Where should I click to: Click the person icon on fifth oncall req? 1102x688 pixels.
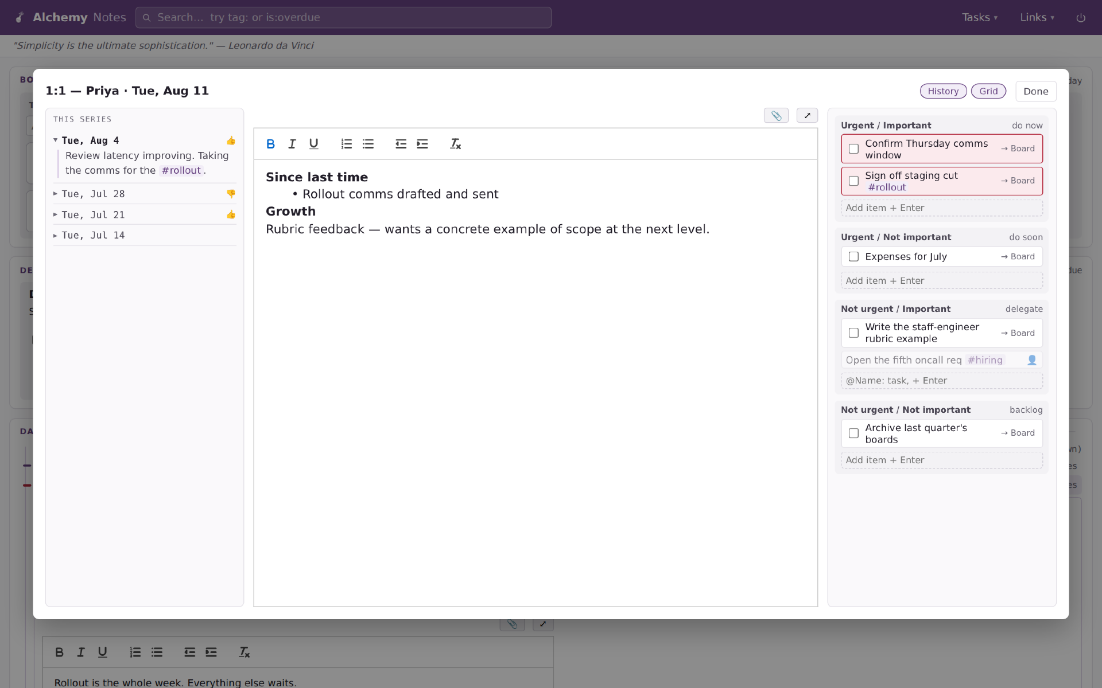1031,360
